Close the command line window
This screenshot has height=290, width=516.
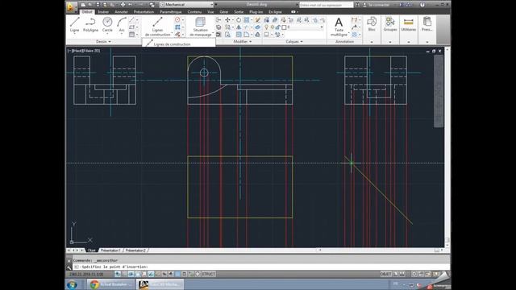pos(69,260)
